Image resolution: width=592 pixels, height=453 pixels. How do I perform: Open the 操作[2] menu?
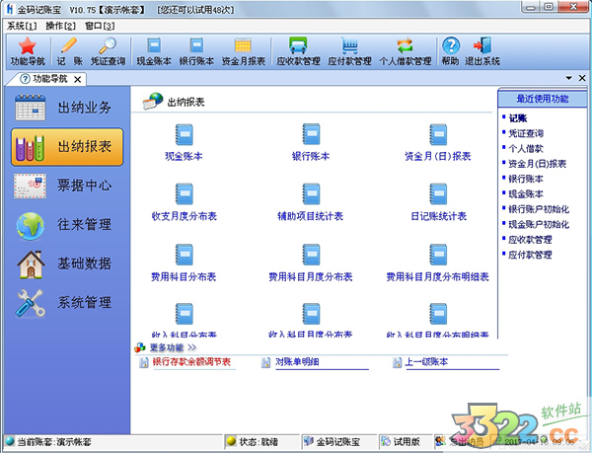pyautogui.click(x=60, y=26)
